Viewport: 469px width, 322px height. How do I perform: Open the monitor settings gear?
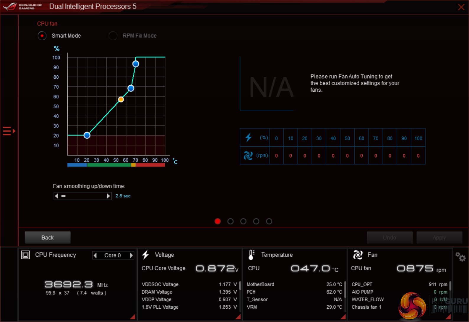[460, 257]
